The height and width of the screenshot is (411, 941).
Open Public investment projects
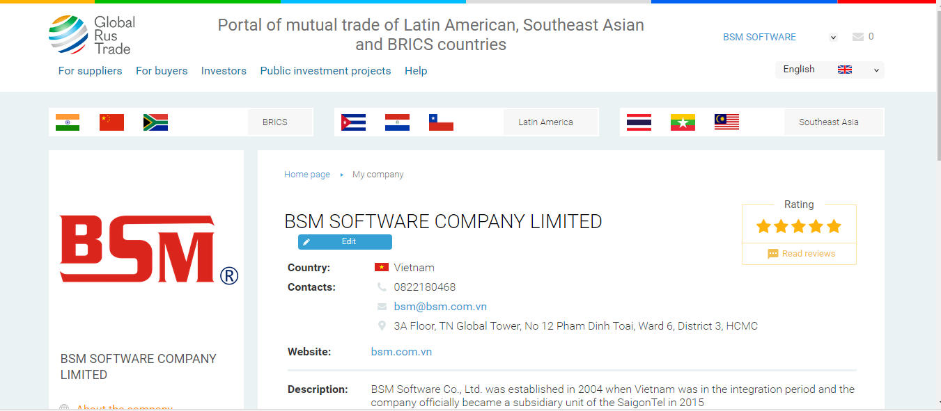click(325, 71)
